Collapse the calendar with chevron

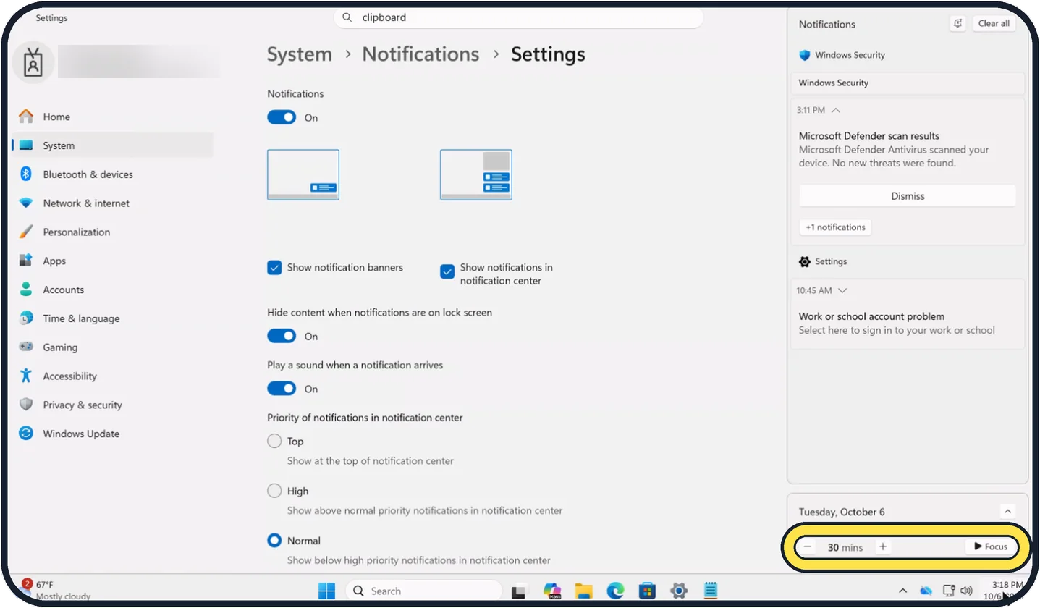pyautogui.click(x=1007, y=511)
